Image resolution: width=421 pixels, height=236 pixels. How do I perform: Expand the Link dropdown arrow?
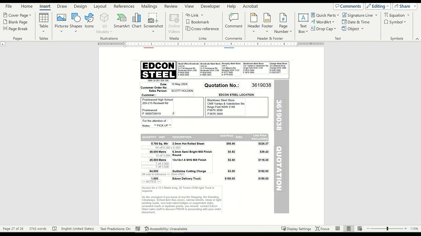tap(202, 15)
